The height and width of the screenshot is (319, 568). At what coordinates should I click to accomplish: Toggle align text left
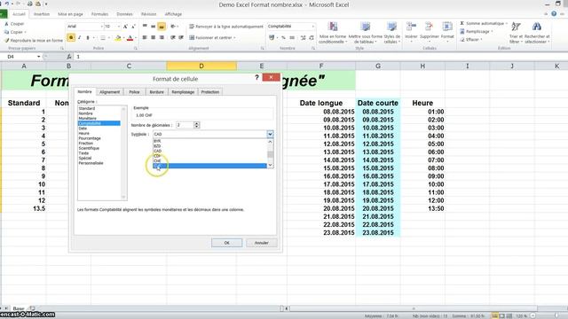145,37
